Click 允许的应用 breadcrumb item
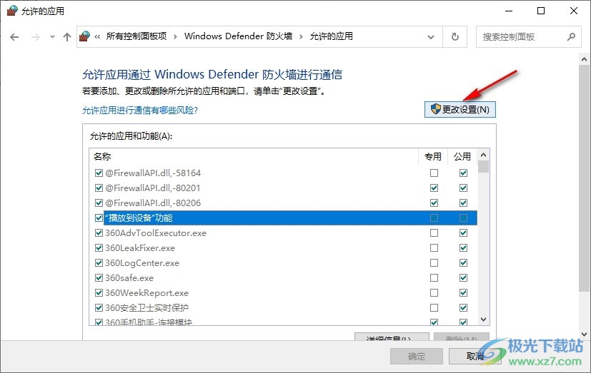This screenshot has width=591, height=373. (x=332, y=36)
